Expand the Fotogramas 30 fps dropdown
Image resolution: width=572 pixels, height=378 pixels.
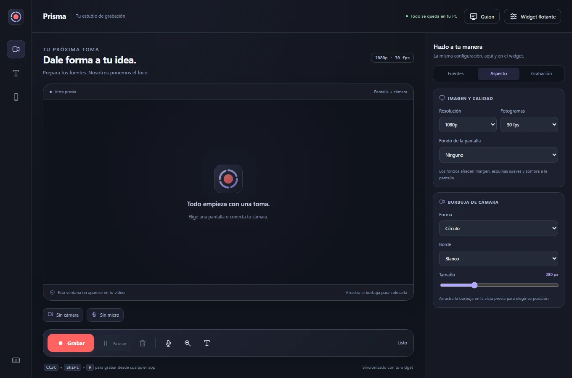pyautogui.click(x=529, y=125)
